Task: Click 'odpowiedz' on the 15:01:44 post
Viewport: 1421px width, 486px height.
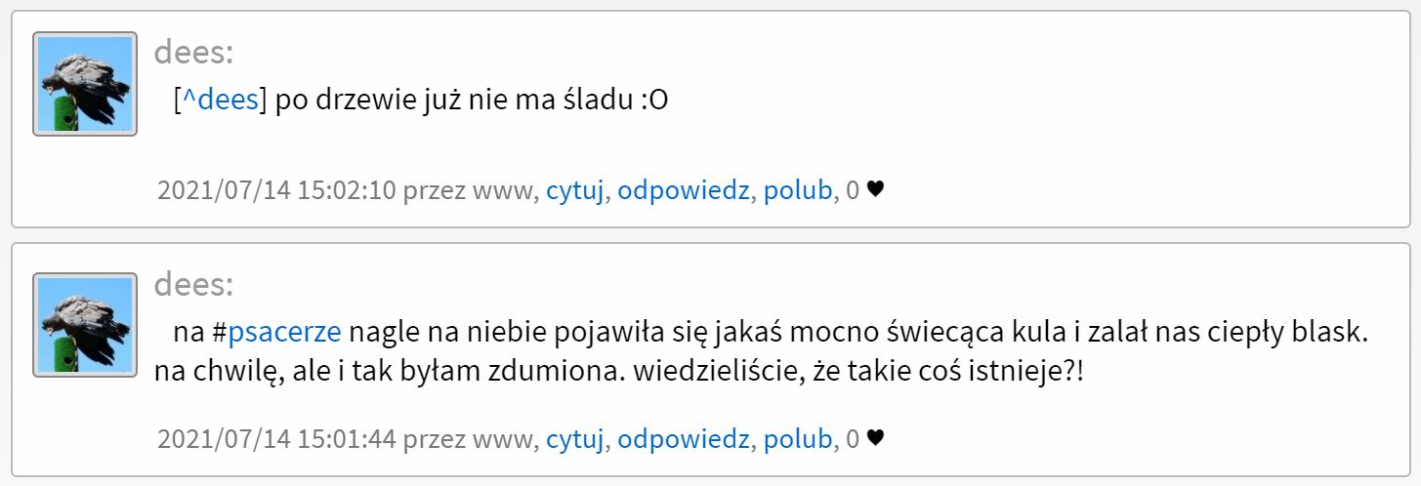Action: (x=684, y=438)
